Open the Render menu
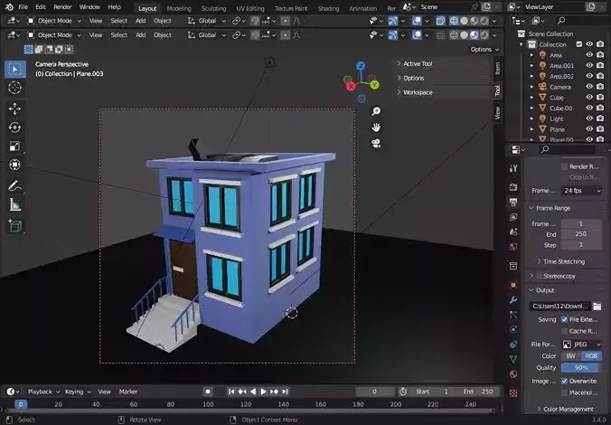Viewport: 611px width, 425px height. pos(62,7)
